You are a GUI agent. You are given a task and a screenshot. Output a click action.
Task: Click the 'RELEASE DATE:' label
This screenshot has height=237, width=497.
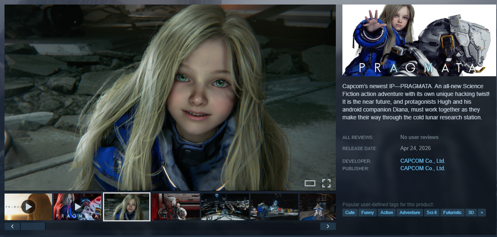tap(360, 148)
